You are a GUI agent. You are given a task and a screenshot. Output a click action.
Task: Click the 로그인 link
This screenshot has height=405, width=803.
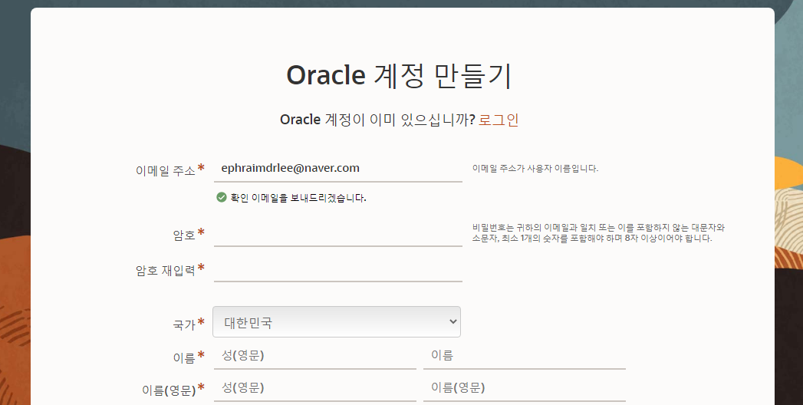pyautogui.click(x=499, y=120)
